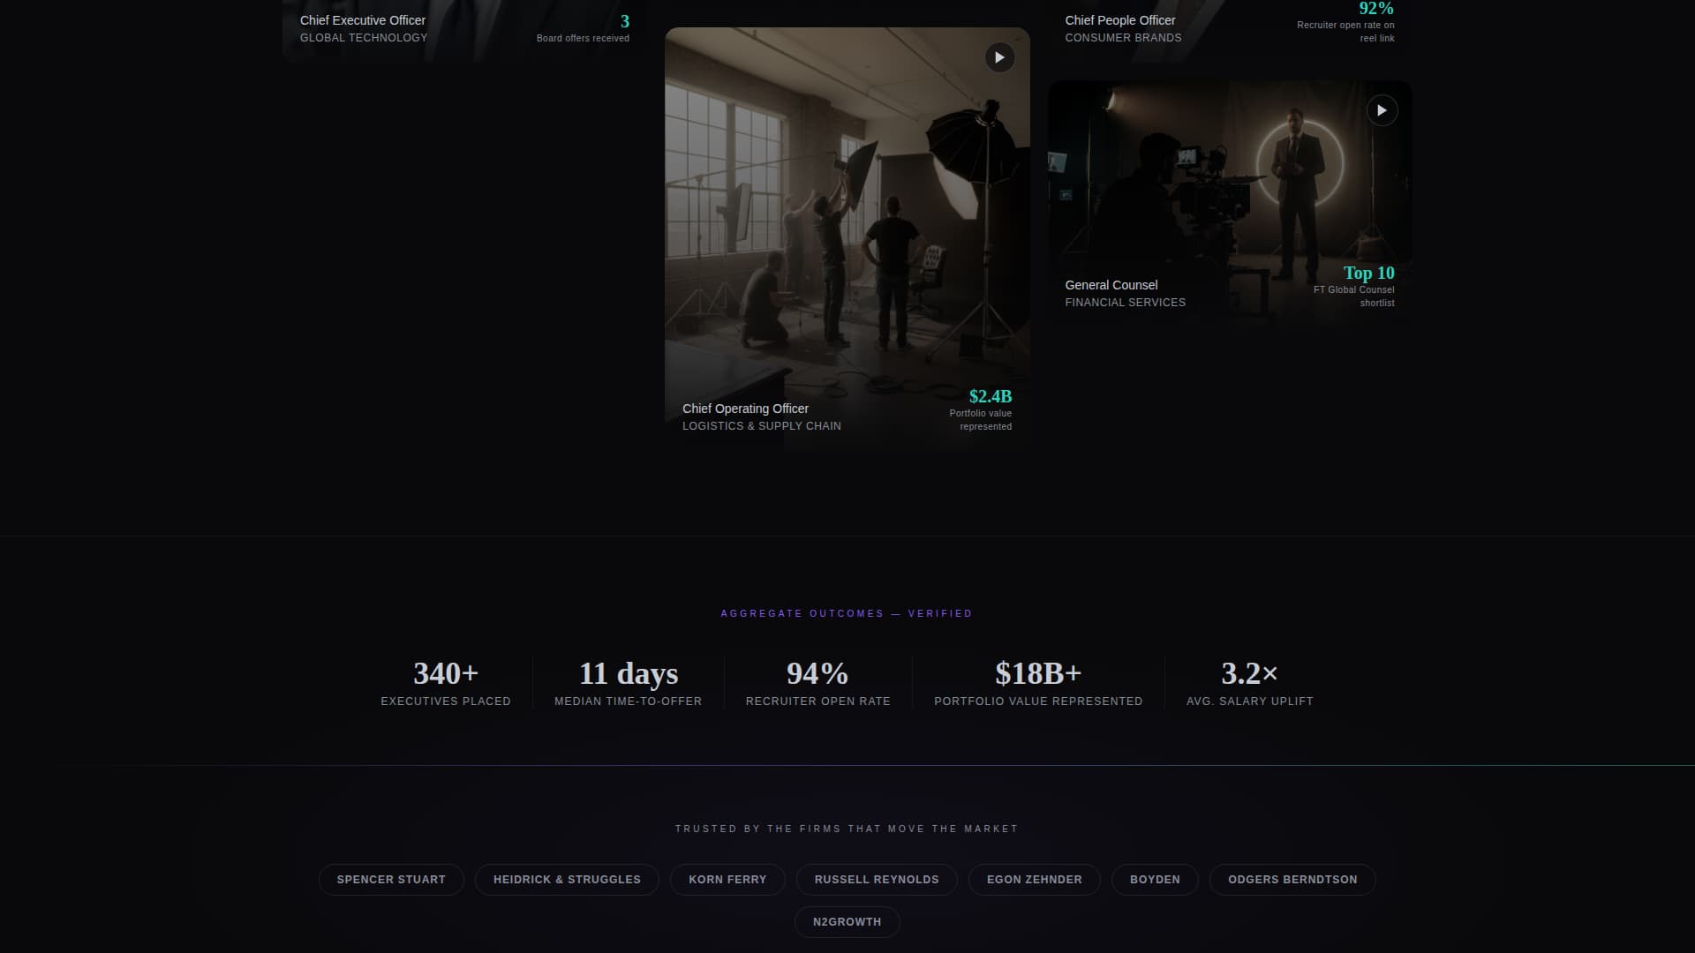This screenshot has height=953, width=1695.
Task: Select the Spencer Stuart firm pill
Action: [x=391, y=880]
